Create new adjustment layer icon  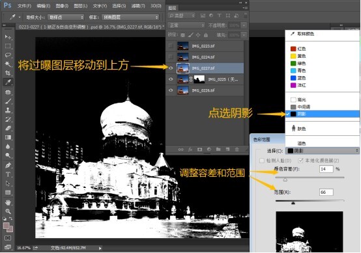[x=209, y=150]
